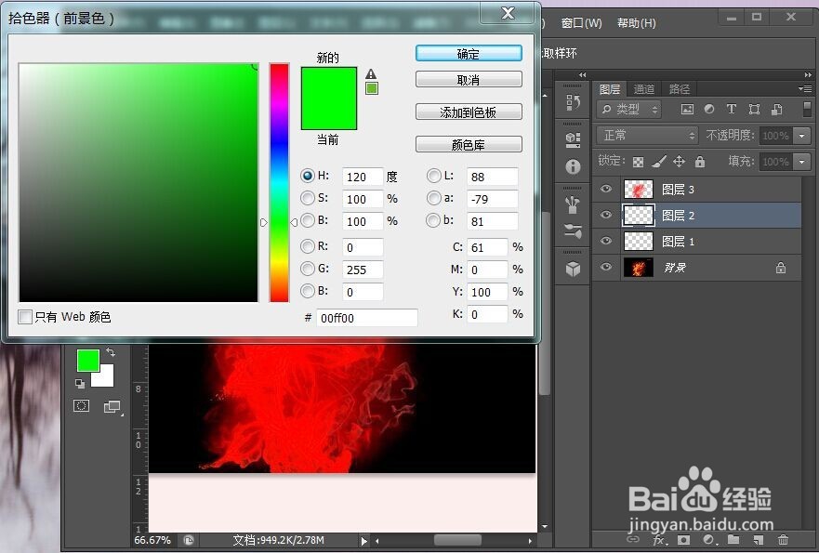Expand icon dock with left double-arrow
Viewport: 819px width, 553px height.
pyautogui.click(x=582, y=75)
